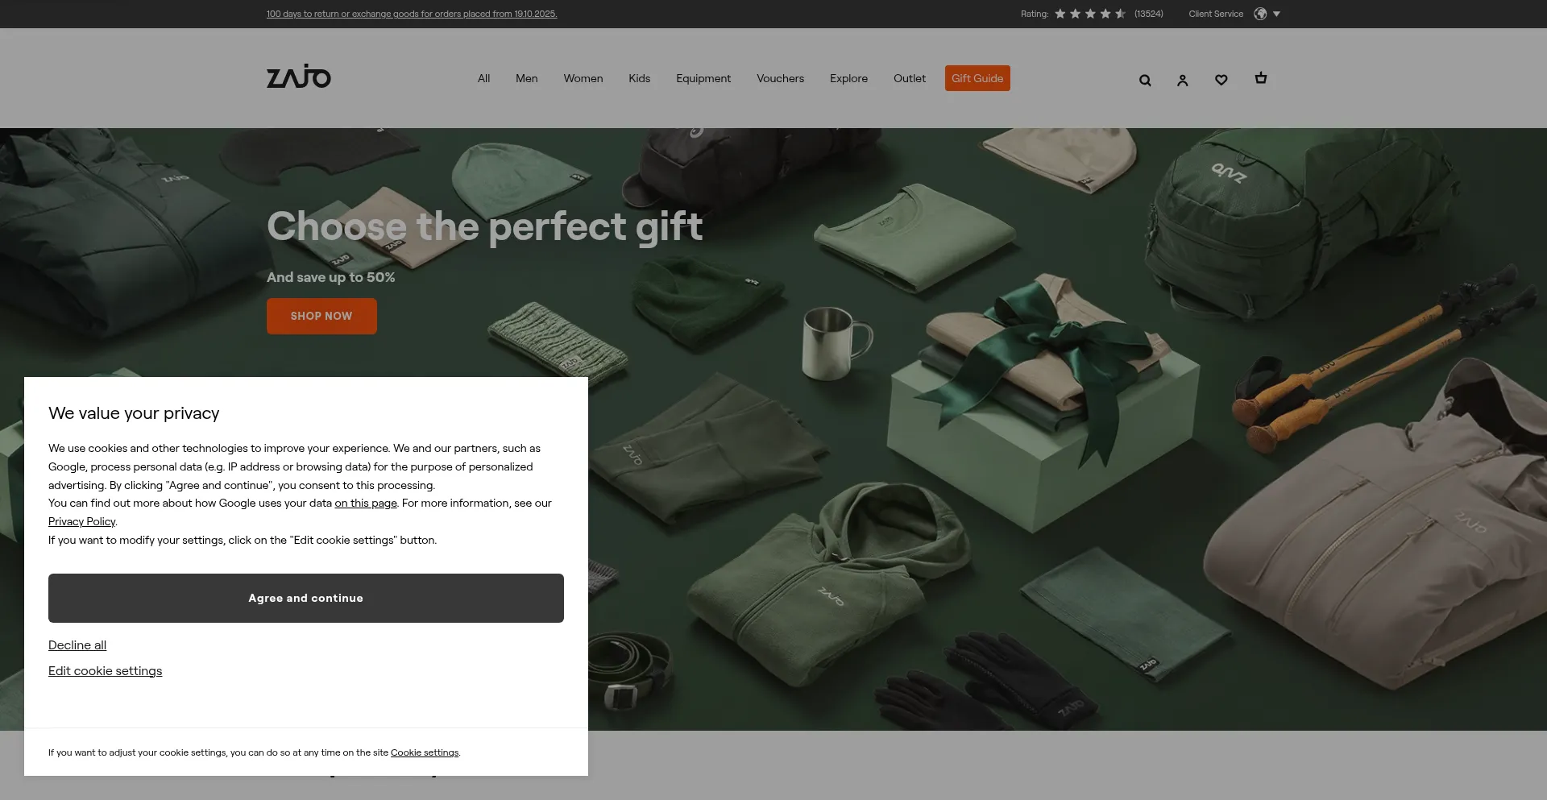Click the star rating icons
Viewport: 1547px width, 800px height.
pos(1089,14)
